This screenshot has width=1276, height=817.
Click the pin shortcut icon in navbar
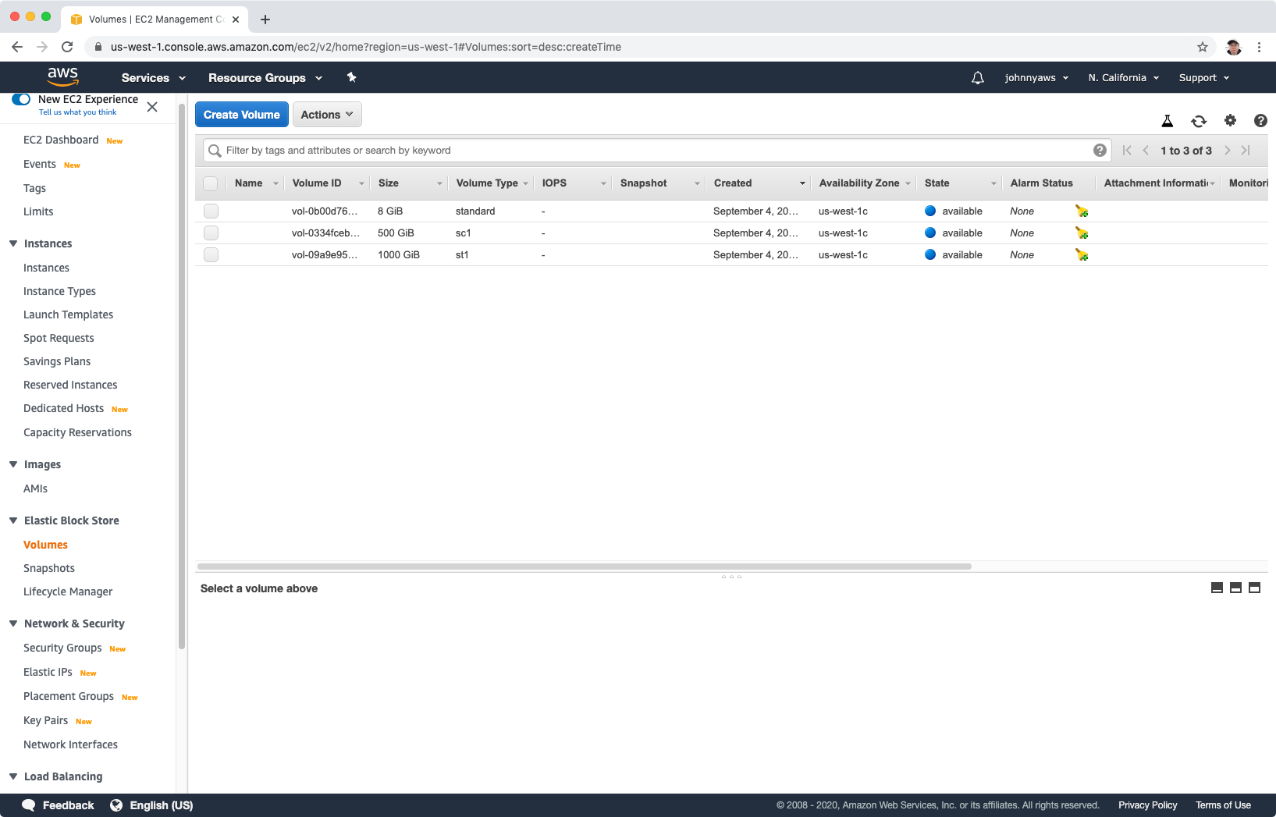point(351,77)
